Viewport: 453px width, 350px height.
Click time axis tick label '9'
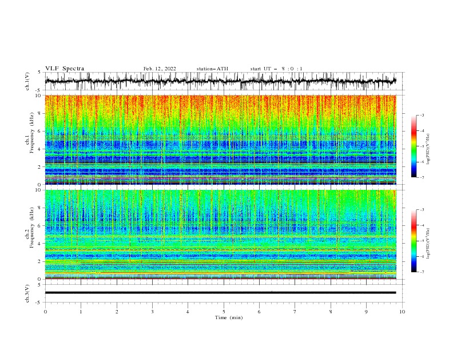click(x=366, y=312)
